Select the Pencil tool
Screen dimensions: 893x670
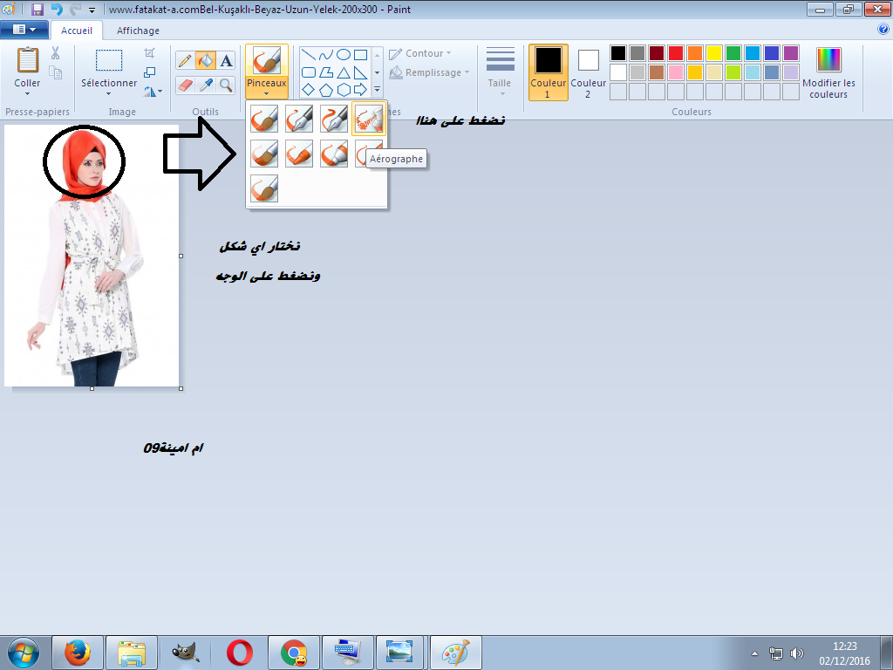(x=185, y=60)
